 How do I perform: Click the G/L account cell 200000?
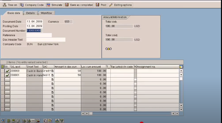(x=18, y=71)
